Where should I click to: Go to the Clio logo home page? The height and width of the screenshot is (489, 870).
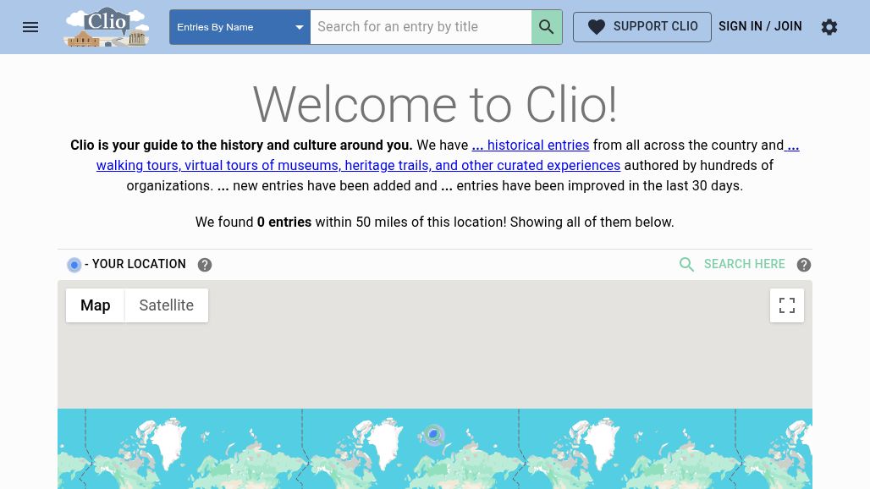107,26
